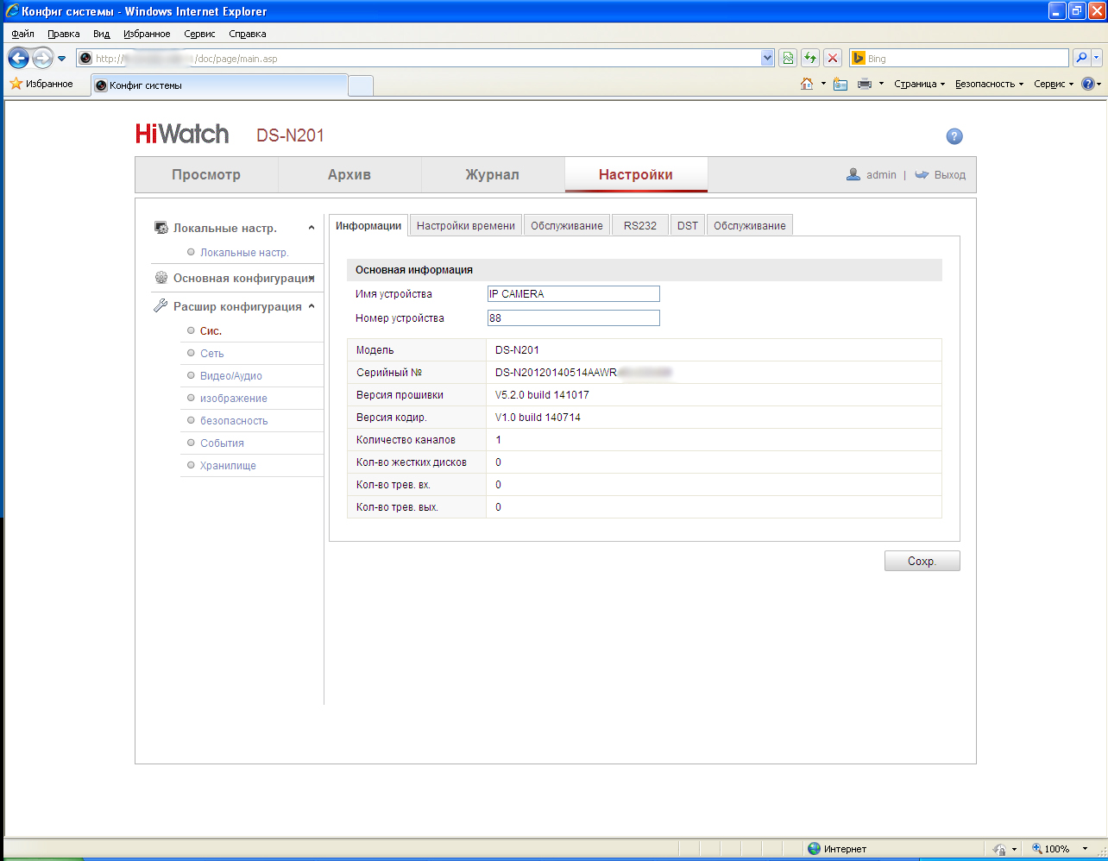Click the compatibility view icon
Viewport: 1108px width, 861px height.
click(788, 59)
